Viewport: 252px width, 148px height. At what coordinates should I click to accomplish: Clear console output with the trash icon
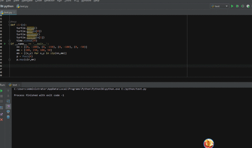8,117
